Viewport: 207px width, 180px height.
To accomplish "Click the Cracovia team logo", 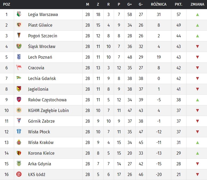I will tap(19, 68).
